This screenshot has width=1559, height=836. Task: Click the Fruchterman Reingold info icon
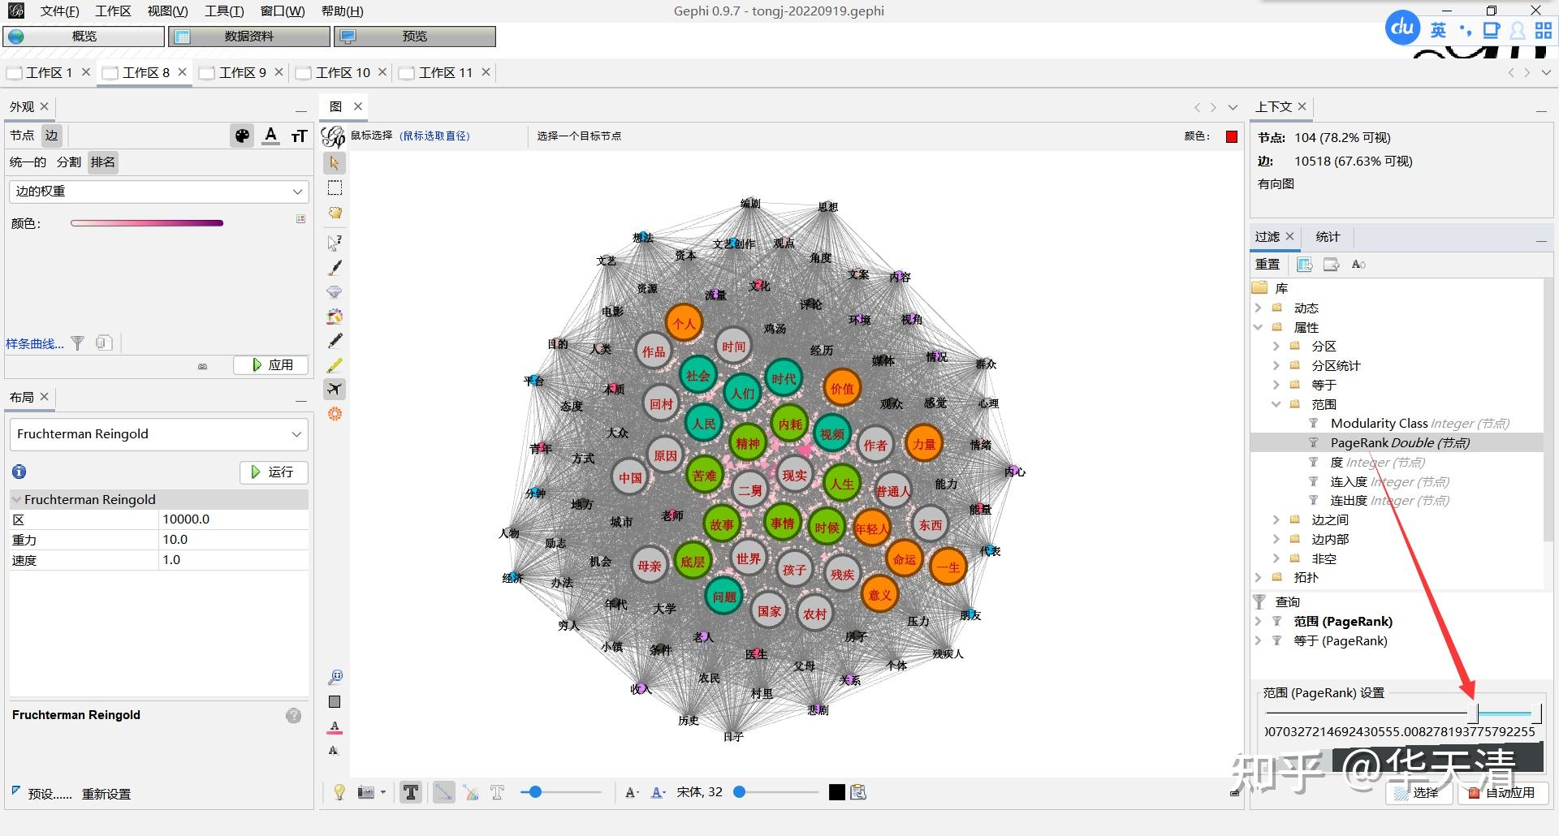tap(19, 472)
